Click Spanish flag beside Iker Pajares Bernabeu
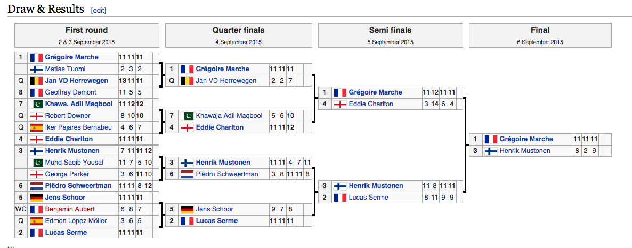 pyautogui.click(x=36, y=127)
